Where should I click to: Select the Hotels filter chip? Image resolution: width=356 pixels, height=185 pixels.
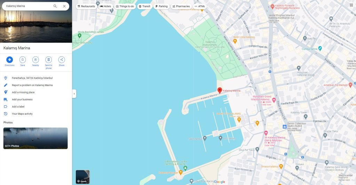(105, 6)
